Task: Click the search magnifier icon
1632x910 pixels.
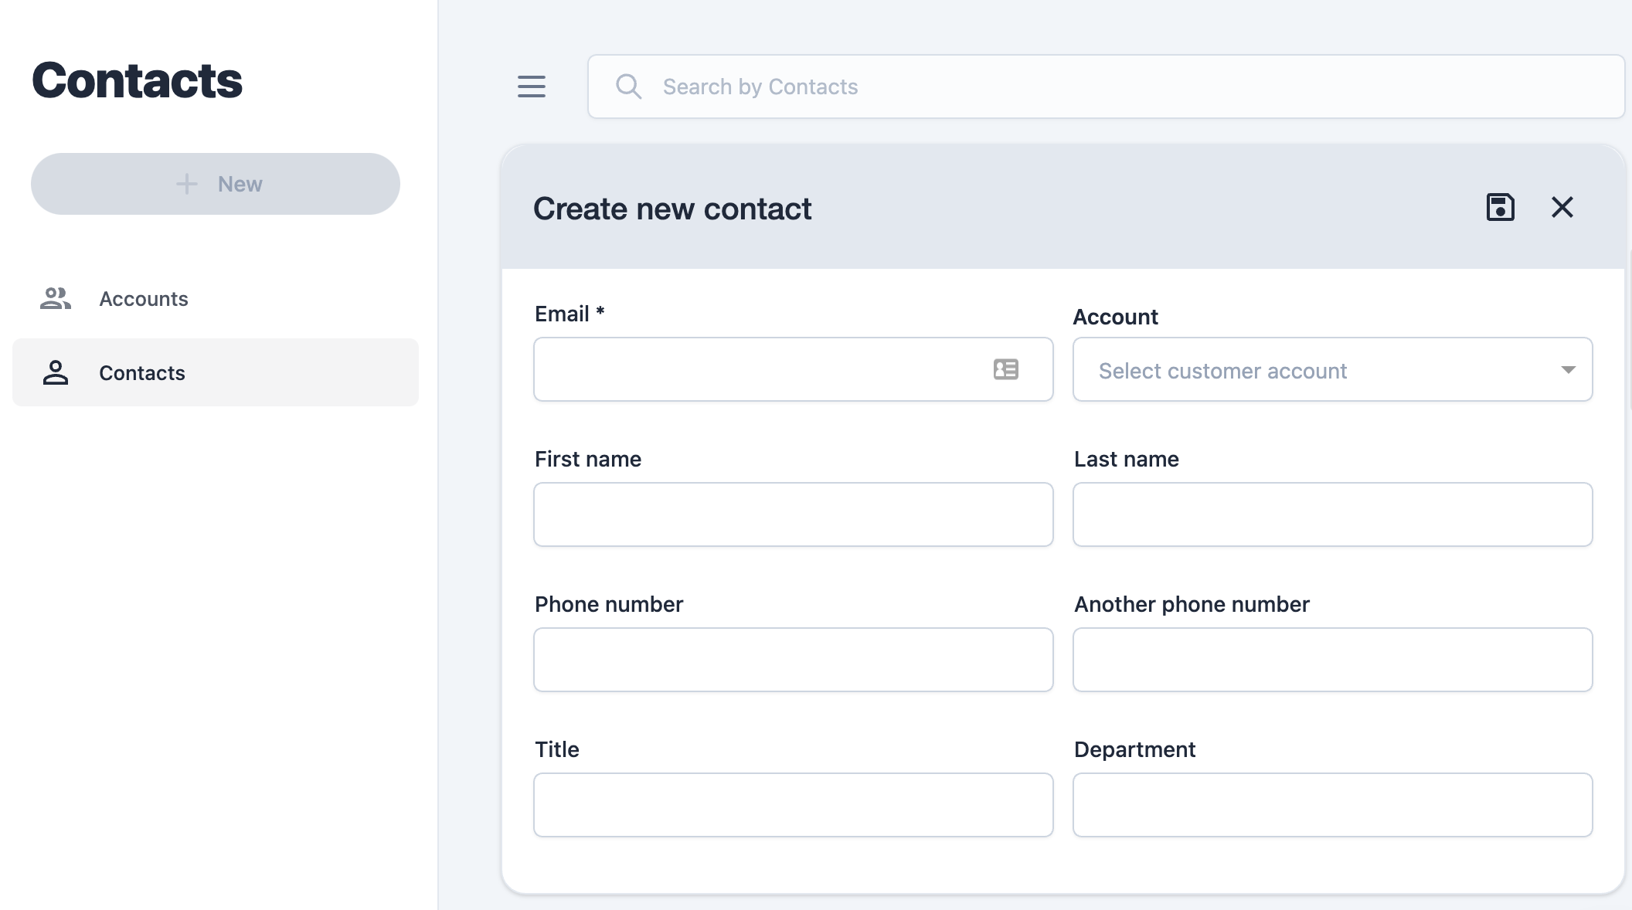Action: coord(628,87)
